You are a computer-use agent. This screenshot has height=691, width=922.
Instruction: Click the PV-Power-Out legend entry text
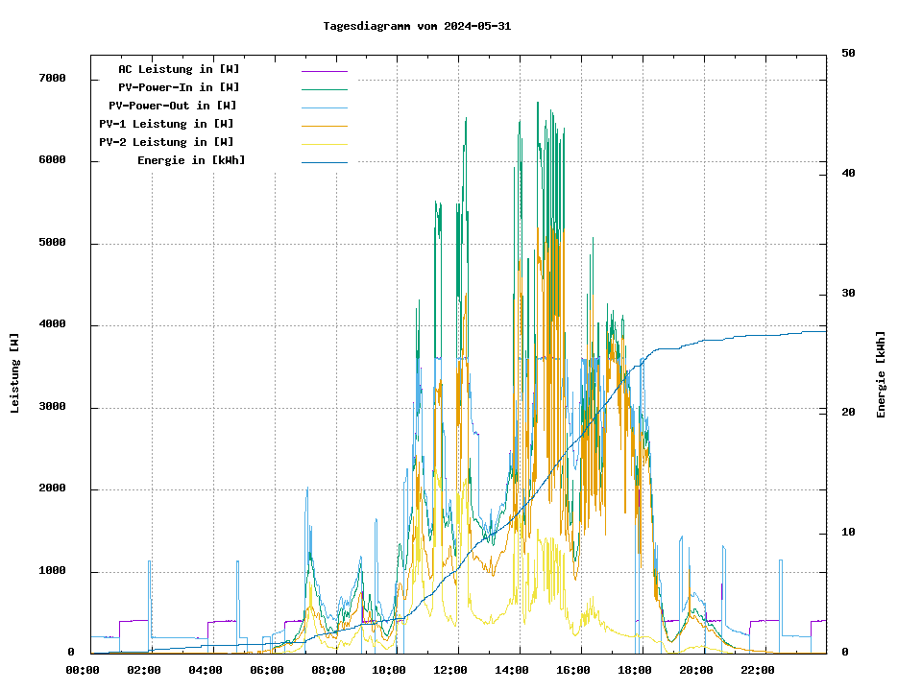(173, 106)
